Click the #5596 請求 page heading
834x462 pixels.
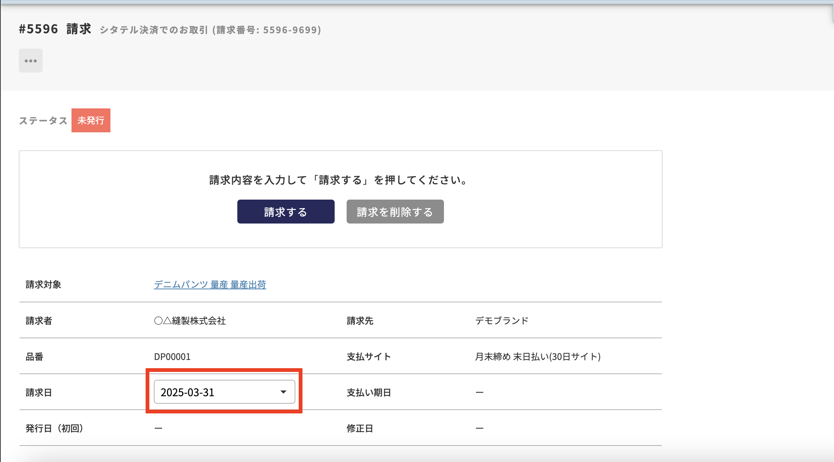tap(55, 29)
